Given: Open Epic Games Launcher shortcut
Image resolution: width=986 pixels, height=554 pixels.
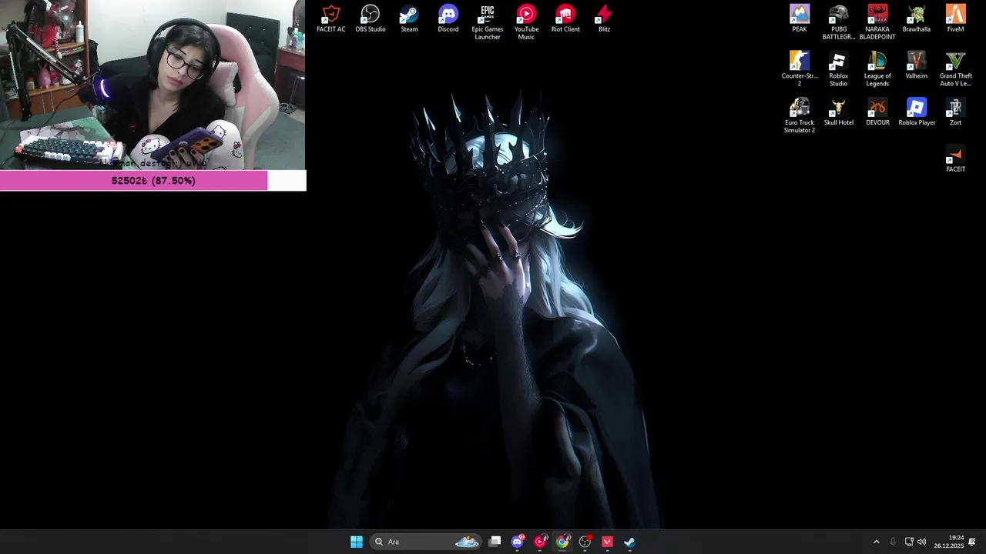Looking at the screenshot, I should [x=488, y=22].
